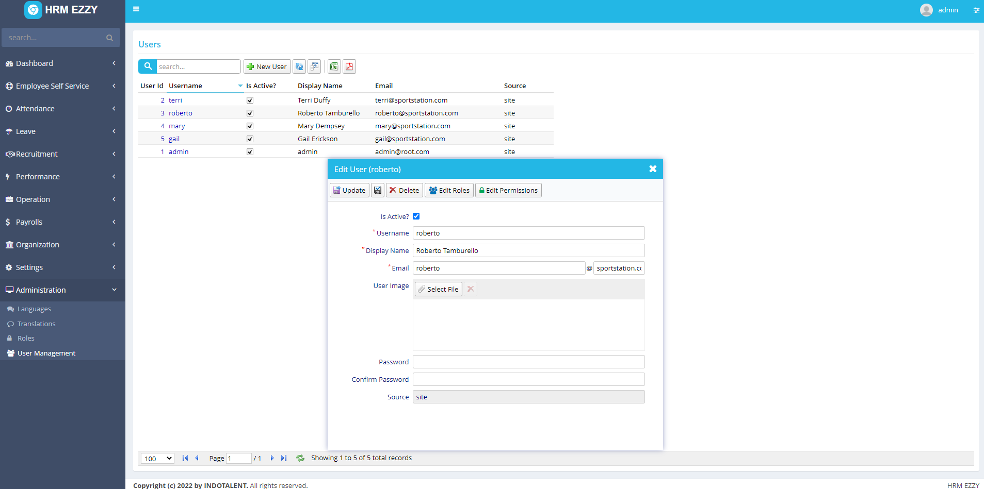Click the green refresh icon in pager

pos(300,458)
